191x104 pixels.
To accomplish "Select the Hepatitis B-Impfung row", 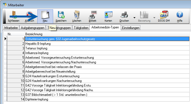I will [x=107, y=44].
